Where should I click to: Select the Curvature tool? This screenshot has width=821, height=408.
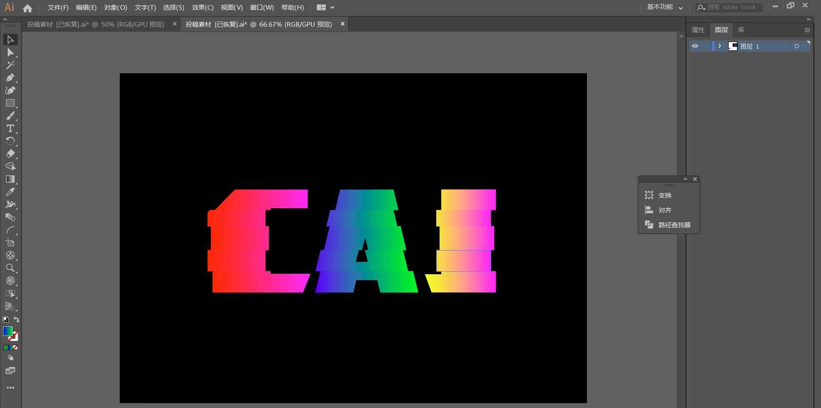click(10, 90)
